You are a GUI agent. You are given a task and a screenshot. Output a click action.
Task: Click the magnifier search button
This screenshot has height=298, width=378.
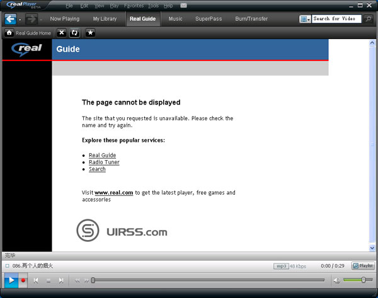point(368,19)
